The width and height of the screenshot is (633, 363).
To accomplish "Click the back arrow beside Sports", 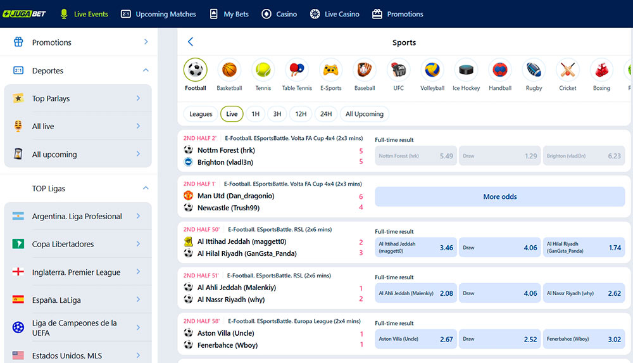I will click(x=191, y=42).
